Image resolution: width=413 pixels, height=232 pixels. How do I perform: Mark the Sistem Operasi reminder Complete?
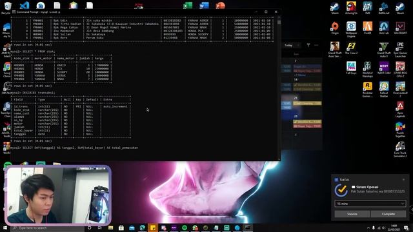388,214
